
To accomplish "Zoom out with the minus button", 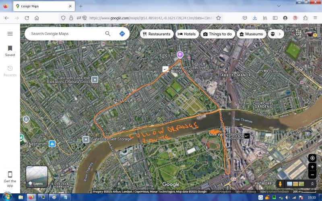I will pos(312,175).
